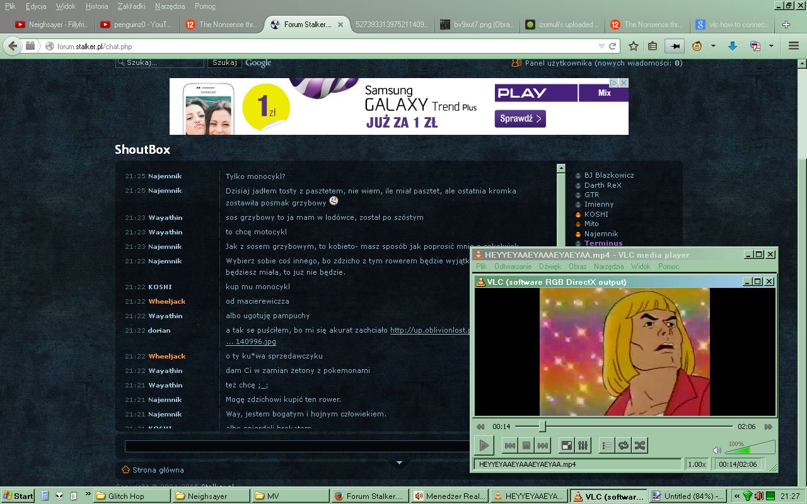Switch to izomuli's uploaded tab
Screen dimensions: 807x504
(x=563, y=25)
